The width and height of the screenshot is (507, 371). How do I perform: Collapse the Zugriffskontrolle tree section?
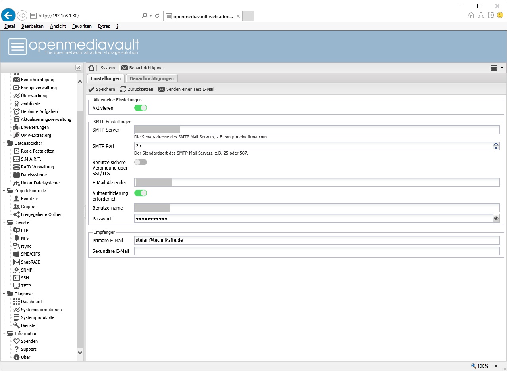[x=4, y=191]
